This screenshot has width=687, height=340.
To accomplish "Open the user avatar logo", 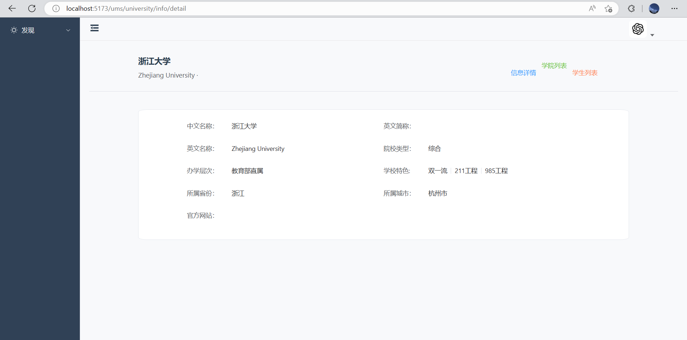I will click(x=638, y=29).
